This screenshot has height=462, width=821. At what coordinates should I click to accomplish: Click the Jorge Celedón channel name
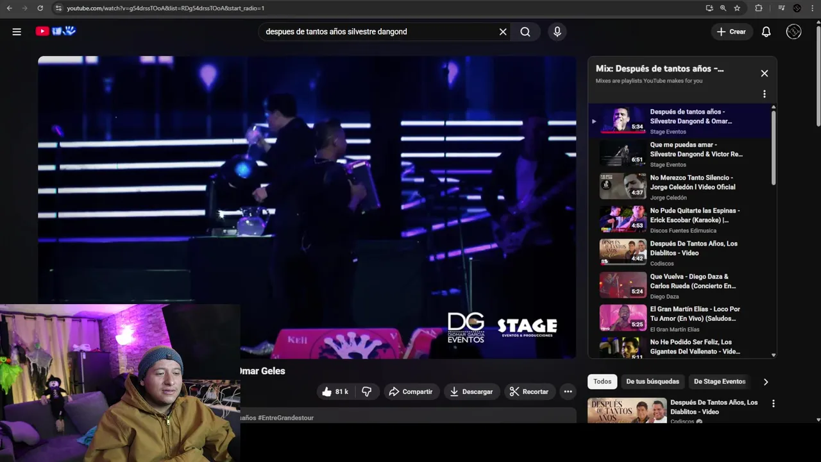coord(668,198)
